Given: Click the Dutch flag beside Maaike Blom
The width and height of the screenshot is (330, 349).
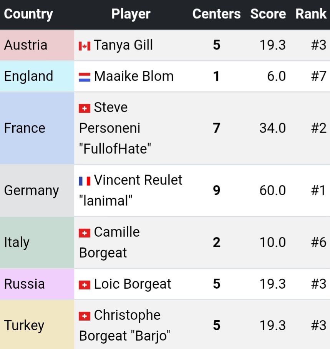Looking at the screenshot, I should pyautogui.click(x=85, y=77).
